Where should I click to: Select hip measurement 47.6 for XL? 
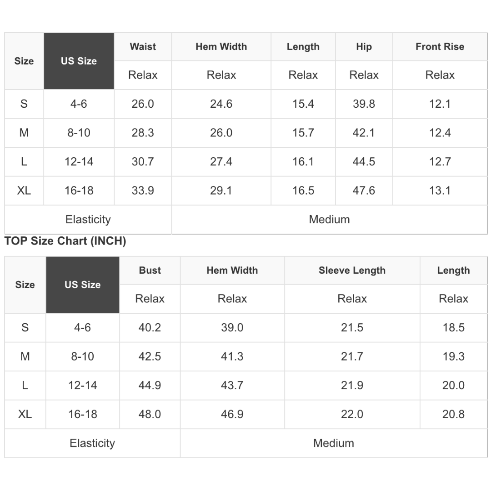click(364, 190)
